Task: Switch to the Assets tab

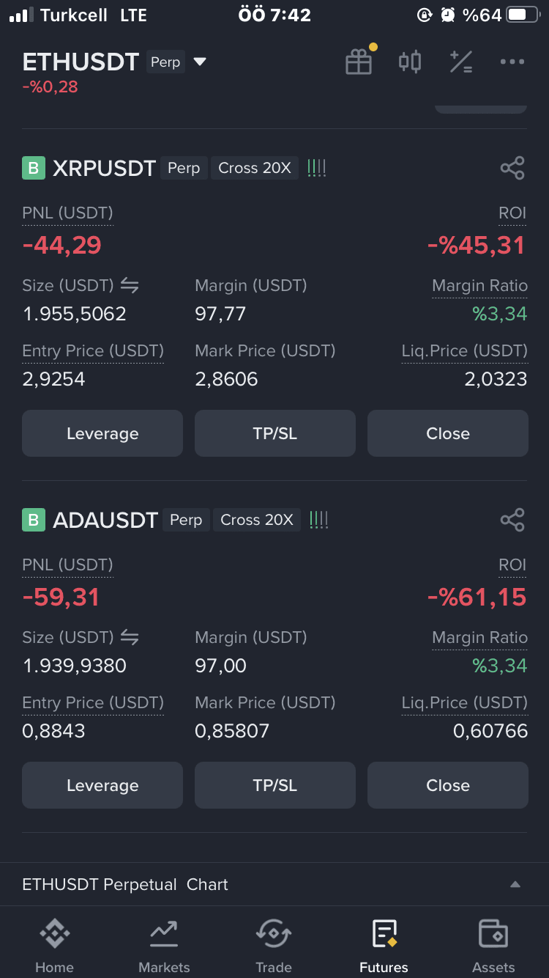Action: [x=493, y=947]
